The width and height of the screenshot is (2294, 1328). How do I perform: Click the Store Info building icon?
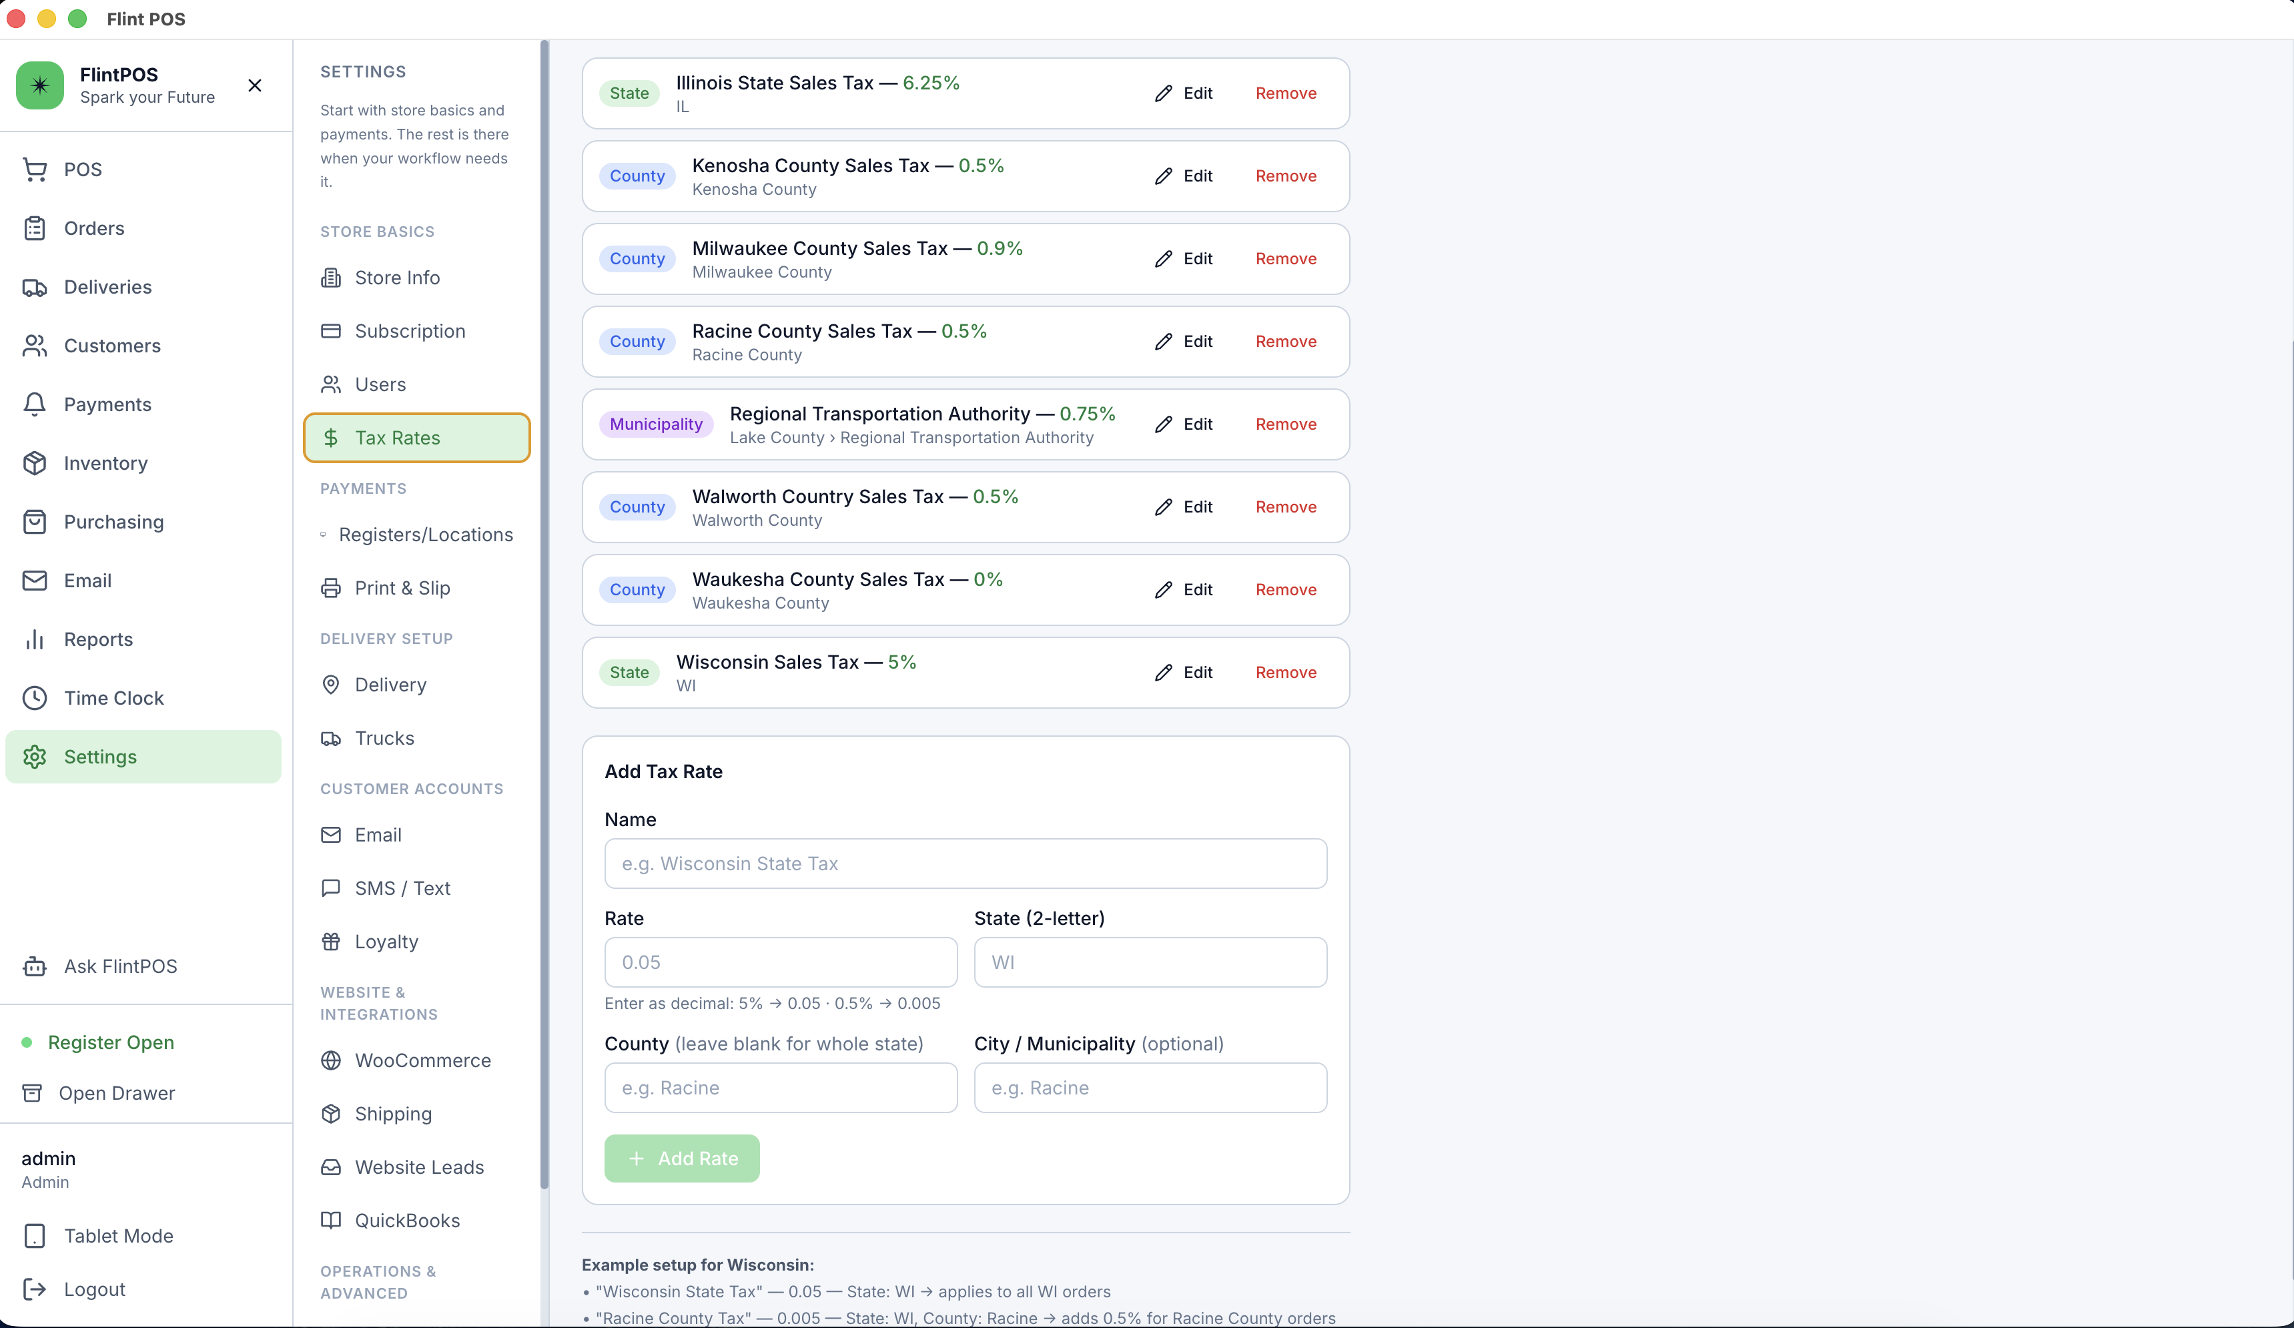pyautogui.click(x=332, y=278)
